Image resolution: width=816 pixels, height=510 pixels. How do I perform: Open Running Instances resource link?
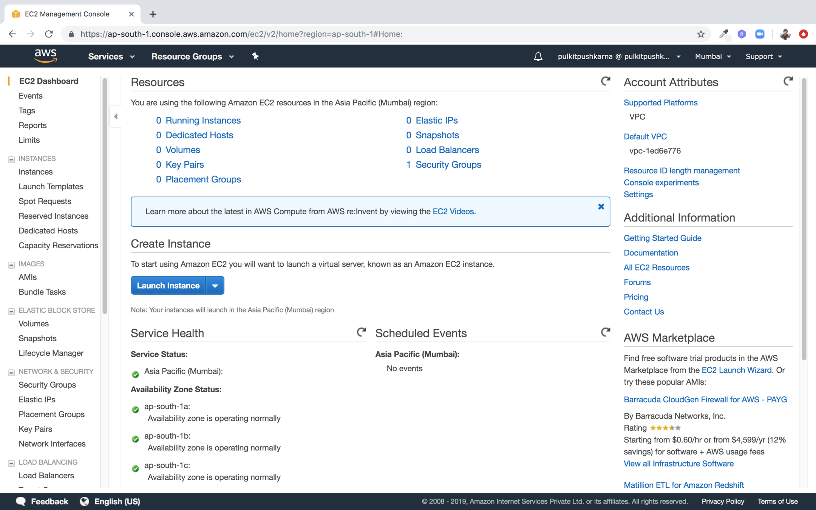click(203, 120)
